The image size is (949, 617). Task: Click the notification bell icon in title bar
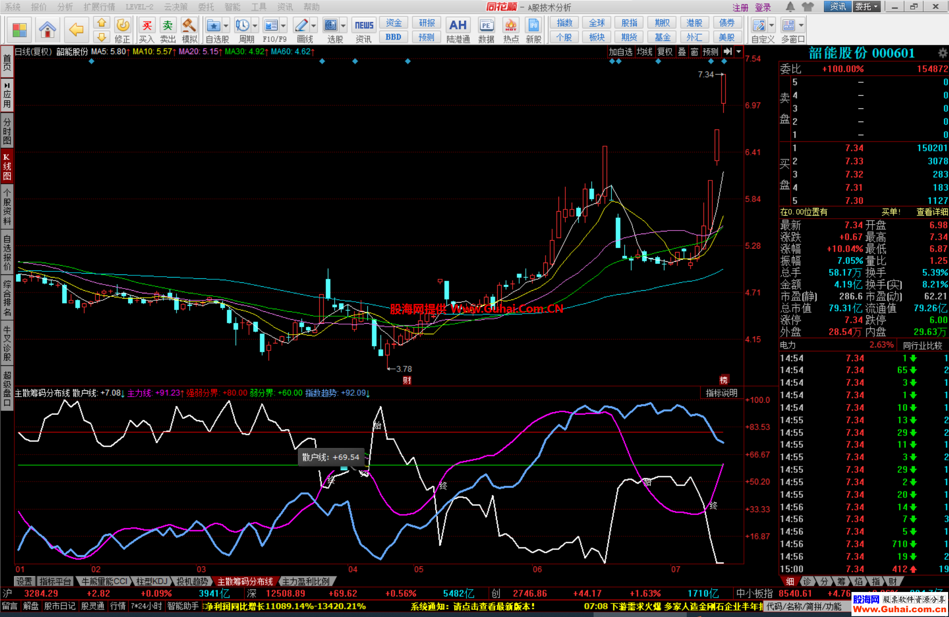coord(790,7)
